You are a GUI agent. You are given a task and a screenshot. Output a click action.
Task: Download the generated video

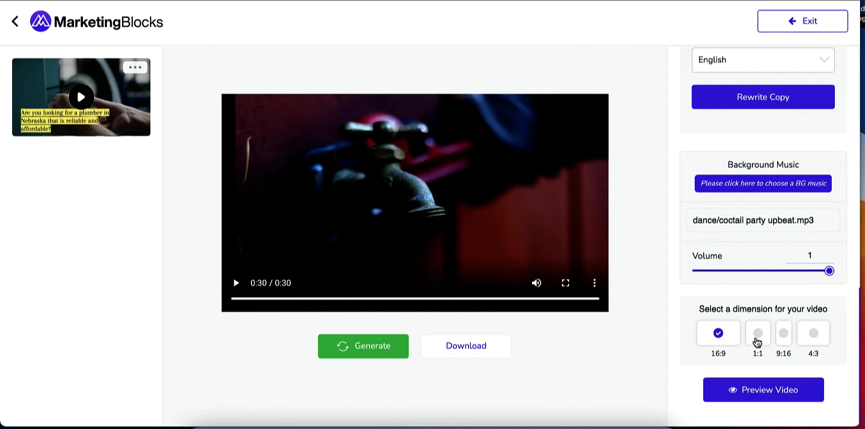point(466,346)
